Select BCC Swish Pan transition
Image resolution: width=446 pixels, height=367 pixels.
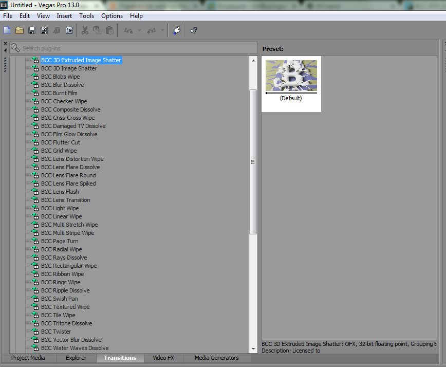coord(60,299)
